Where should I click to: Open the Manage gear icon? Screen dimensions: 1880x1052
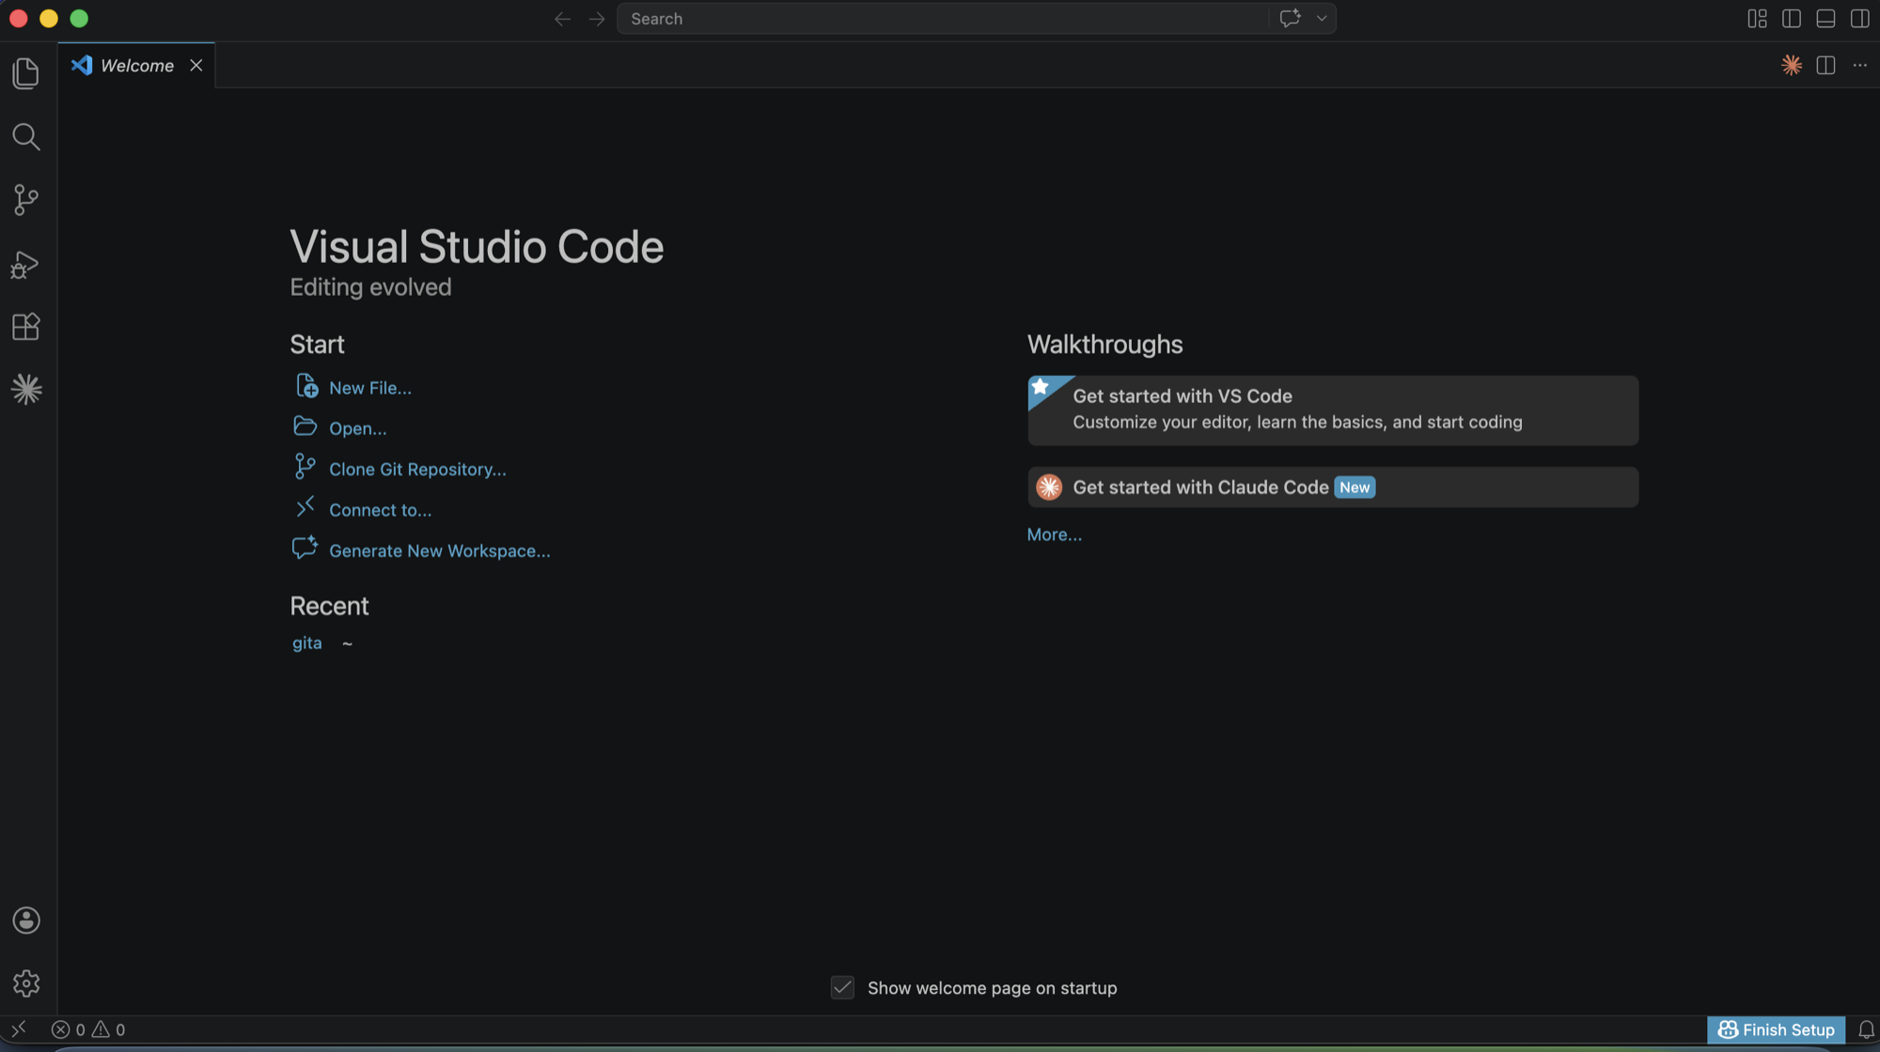pos(26,983)
